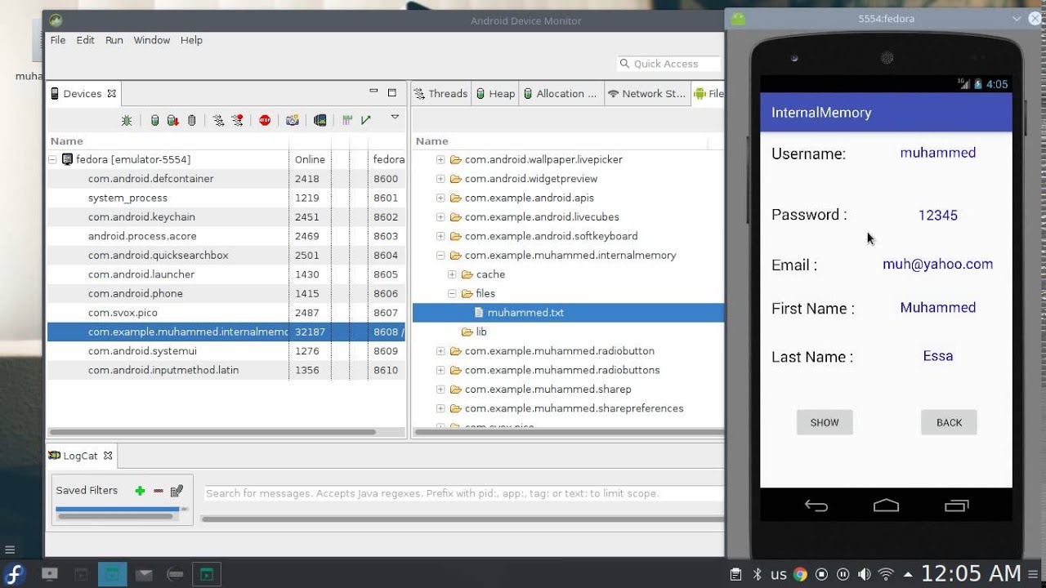Delete the selected LogCat filter

159,491
